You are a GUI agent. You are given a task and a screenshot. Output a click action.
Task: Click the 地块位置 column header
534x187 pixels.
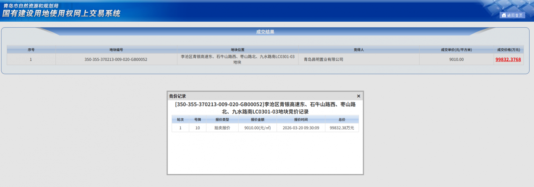238,50
